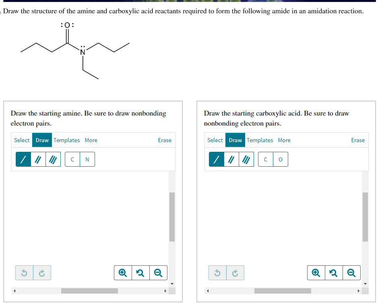
Task: Switch to Select mode in the acid sketcher
Action: (215, 140)
